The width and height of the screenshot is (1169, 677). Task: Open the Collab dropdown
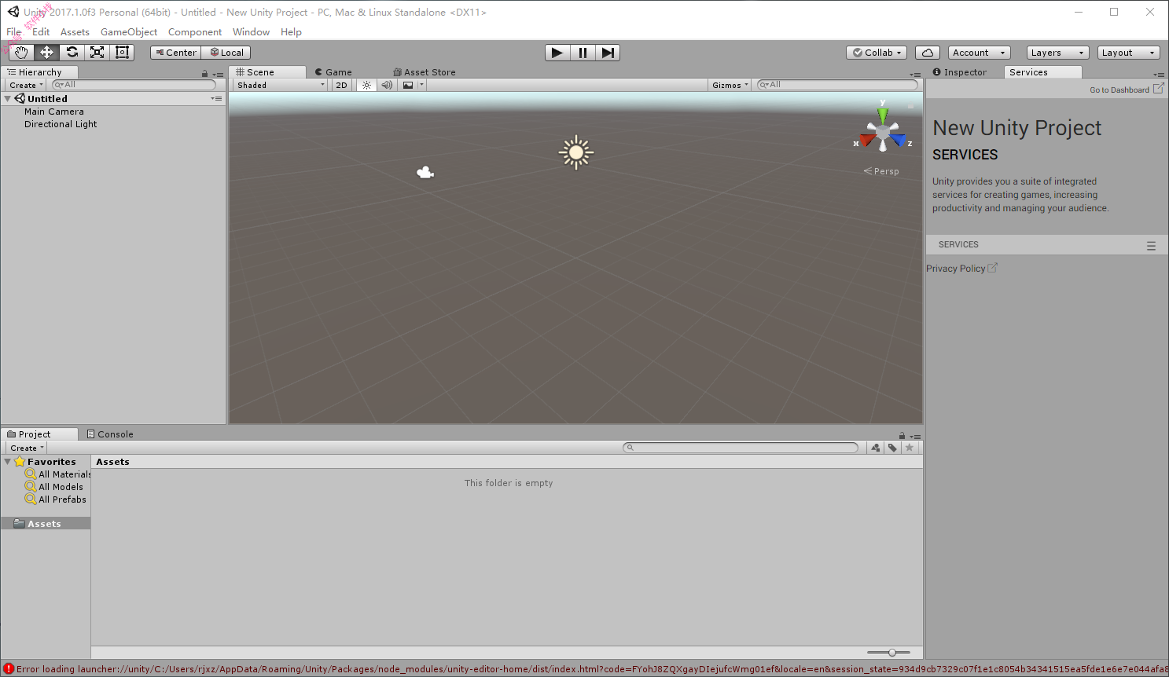pos(877,53)
